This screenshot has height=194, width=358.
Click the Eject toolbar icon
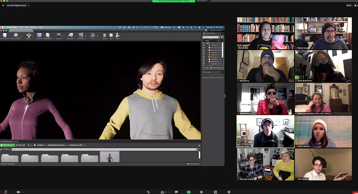click(x=118, y=36)
